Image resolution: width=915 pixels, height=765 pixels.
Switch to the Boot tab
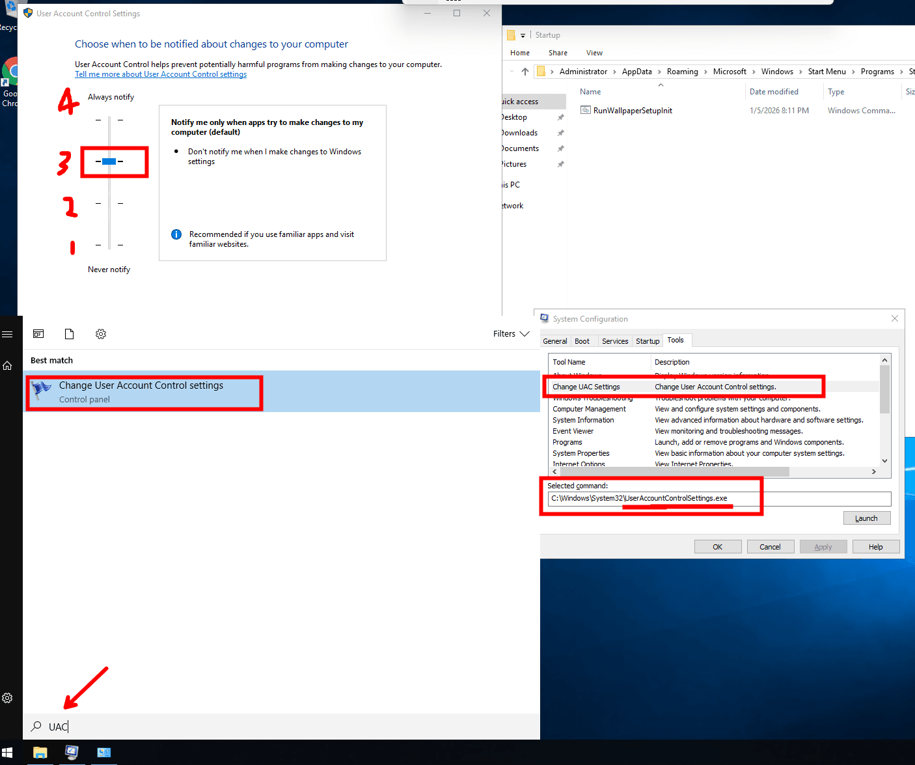tap(582, 341)
